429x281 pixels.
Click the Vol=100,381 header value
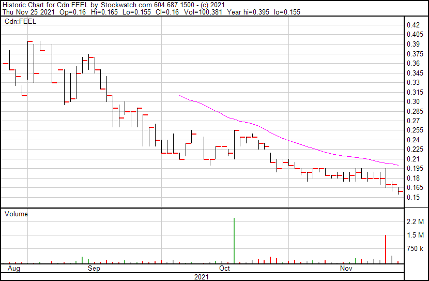pyautogui.click(x=203, y=12)
